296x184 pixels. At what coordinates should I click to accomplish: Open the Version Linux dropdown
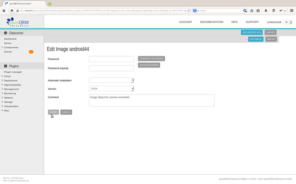(111, 89)
